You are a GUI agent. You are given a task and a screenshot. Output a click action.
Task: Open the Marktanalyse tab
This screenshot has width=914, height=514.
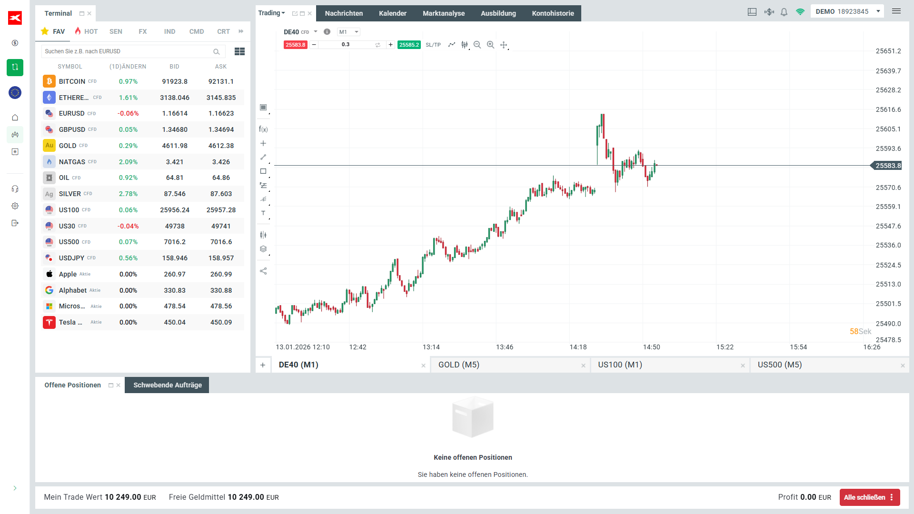[x=444, y=13]
